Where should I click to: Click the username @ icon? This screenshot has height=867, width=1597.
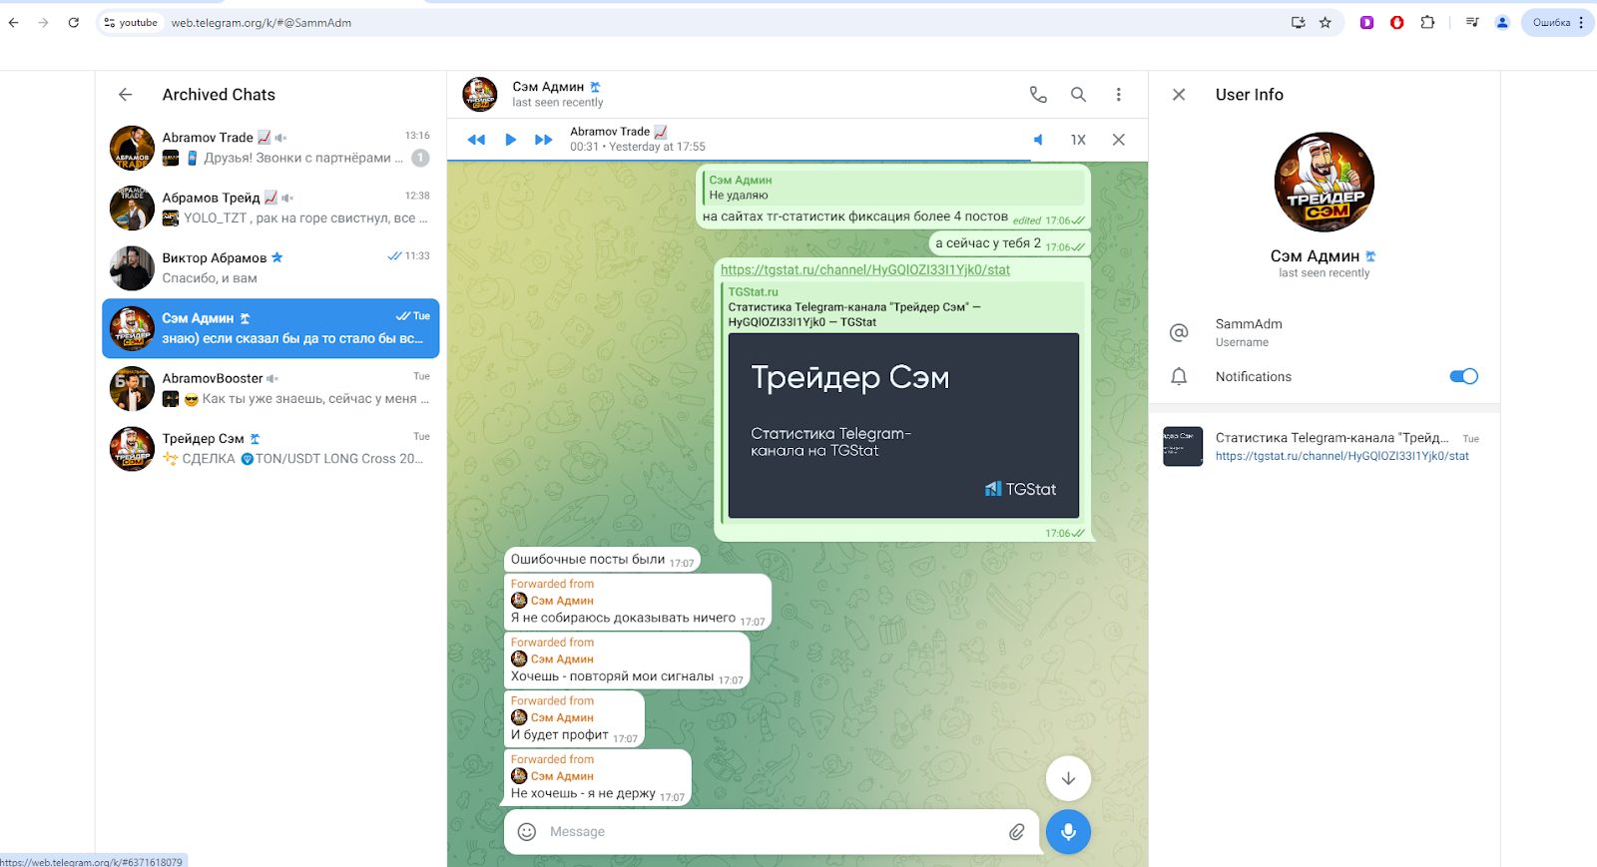coord(1179,332)
